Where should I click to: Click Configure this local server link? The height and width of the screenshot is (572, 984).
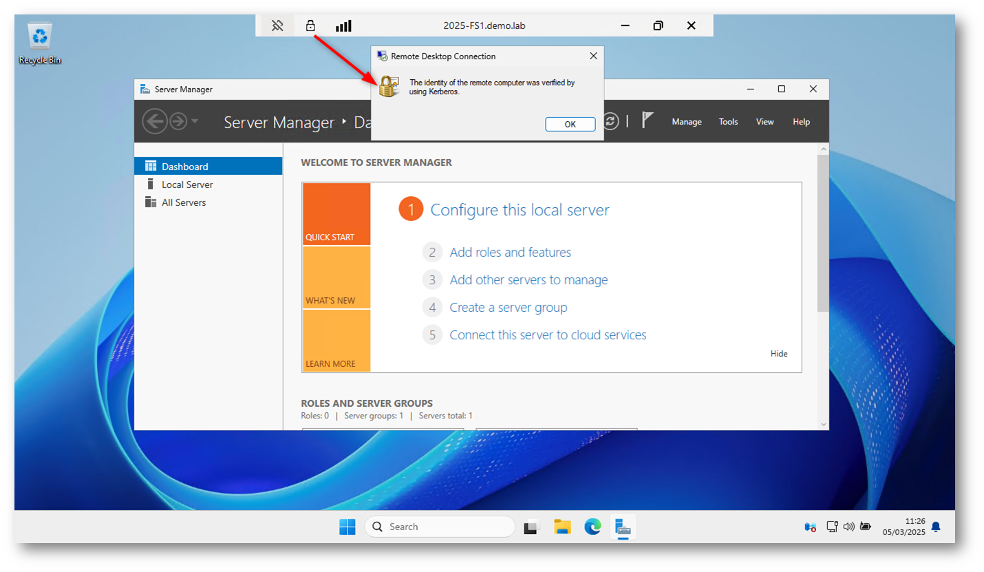pyautogui.click(x=520, y=210)
